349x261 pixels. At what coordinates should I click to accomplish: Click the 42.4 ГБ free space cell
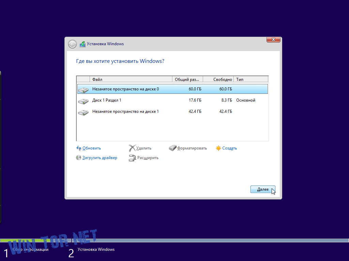(226, 111)
